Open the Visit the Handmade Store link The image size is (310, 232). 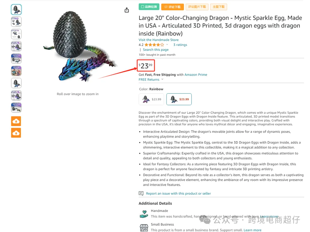point(158,40)
